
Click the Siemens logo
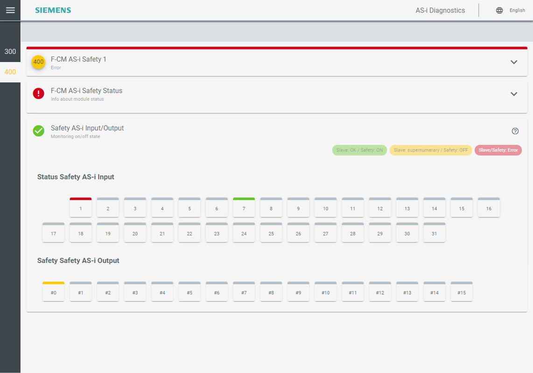53,10
